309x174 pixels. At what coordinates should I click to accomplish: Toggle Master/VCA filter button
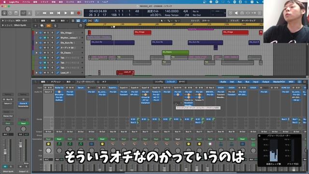point(279,82)
